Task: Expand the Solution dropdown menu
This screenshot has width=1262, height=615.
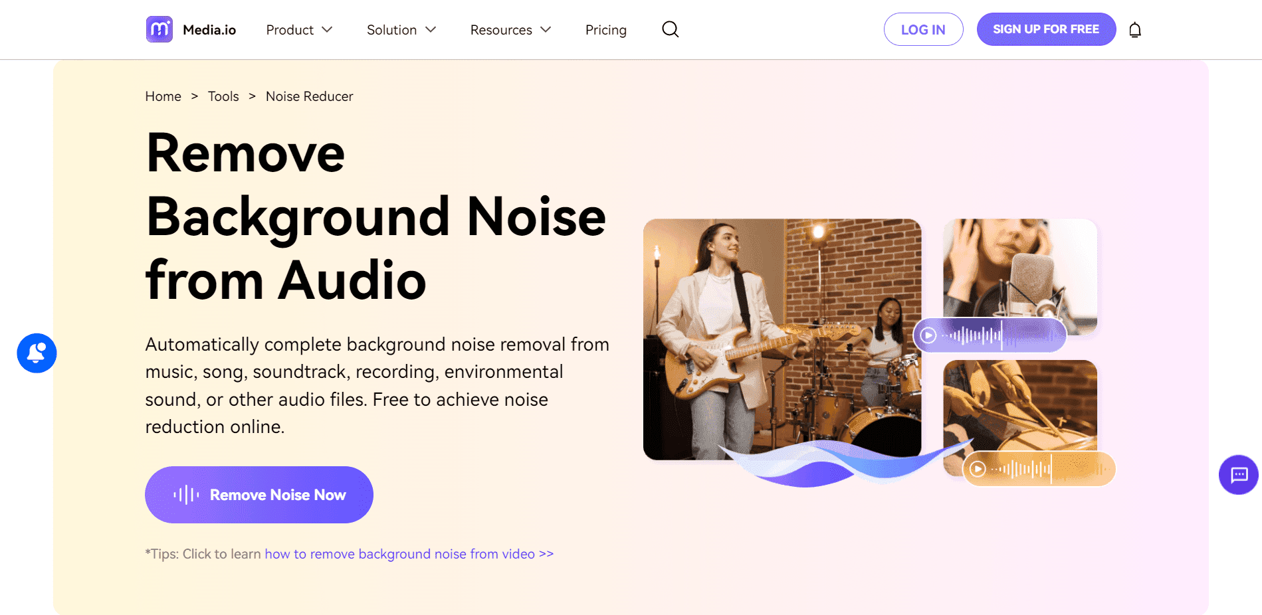Action: click(401, 30)
